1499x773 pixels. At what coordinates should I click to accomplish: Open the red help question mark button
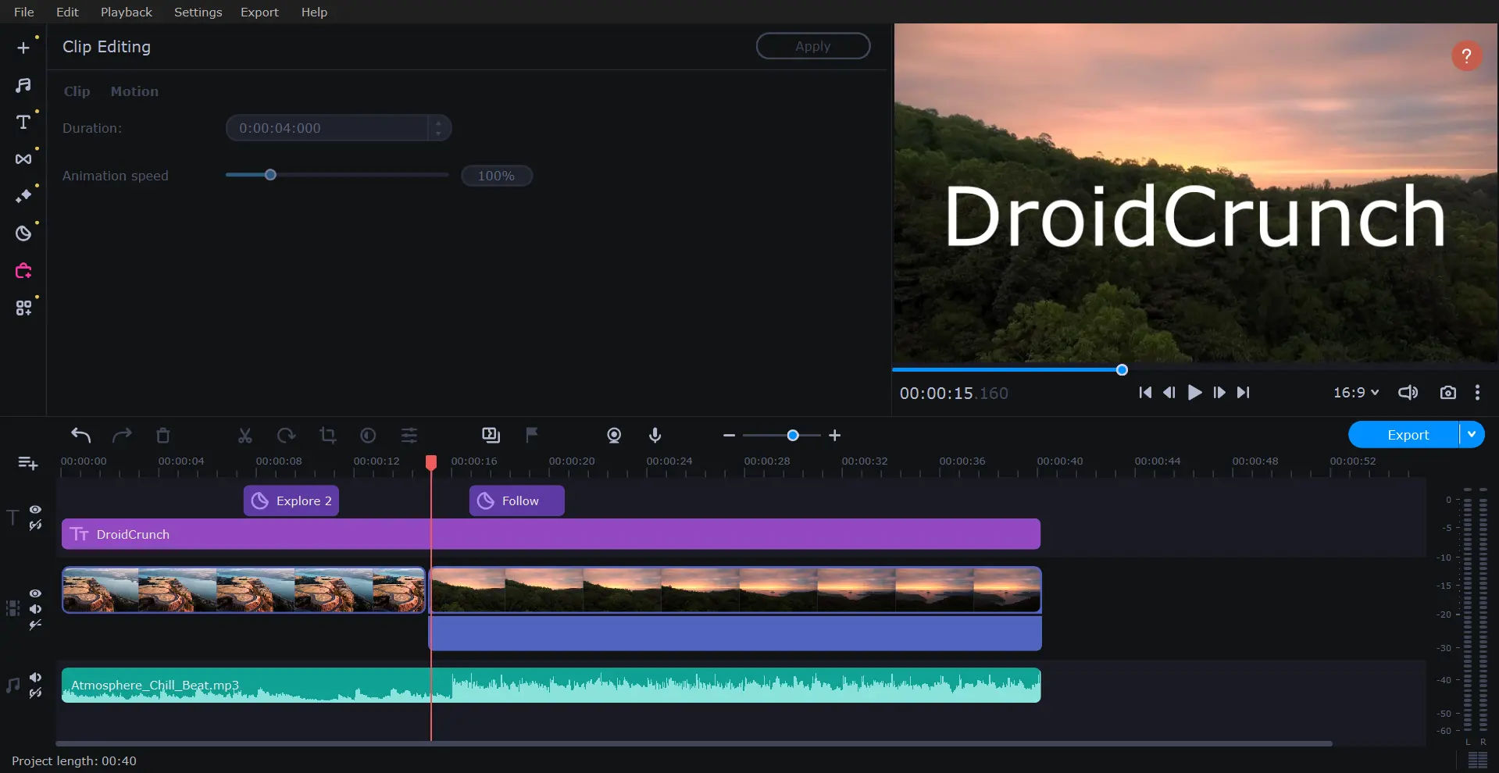tap(1466, 55)
